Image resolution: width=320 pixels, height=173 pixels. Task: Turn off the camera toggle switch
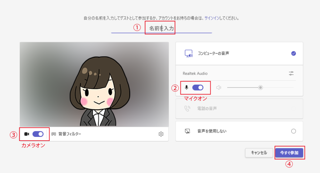pos(38,134)
